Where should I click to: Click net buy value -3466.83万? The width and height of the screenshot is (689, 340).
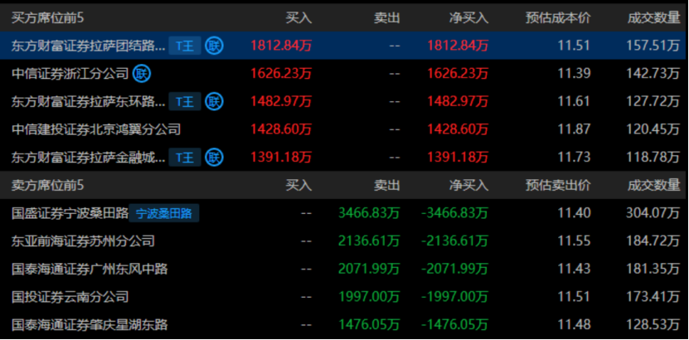[455, 213]
